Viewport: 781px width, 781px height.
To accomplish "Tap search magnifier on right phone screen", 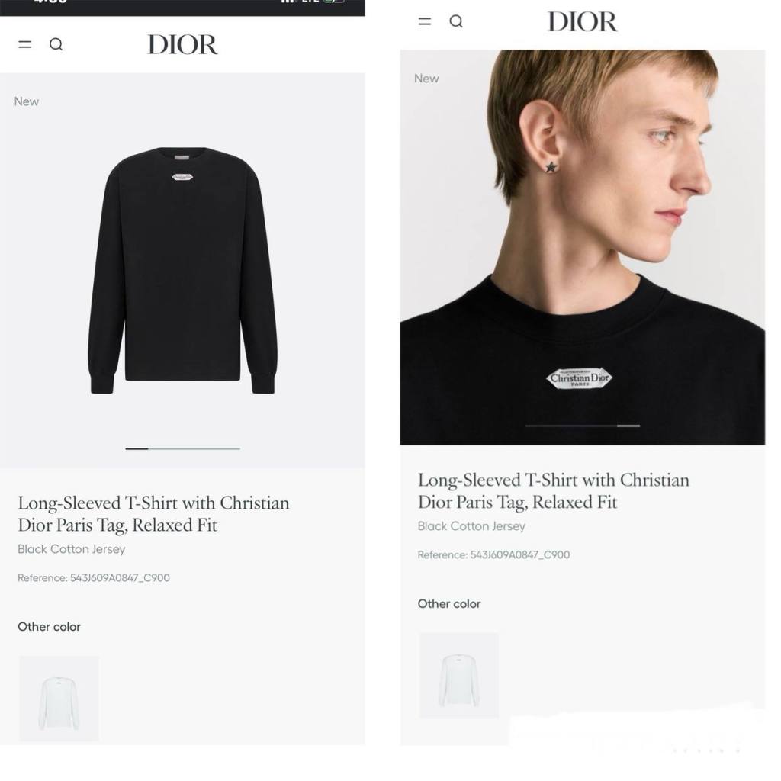I will pyautogui.click(x=456, y=21).
